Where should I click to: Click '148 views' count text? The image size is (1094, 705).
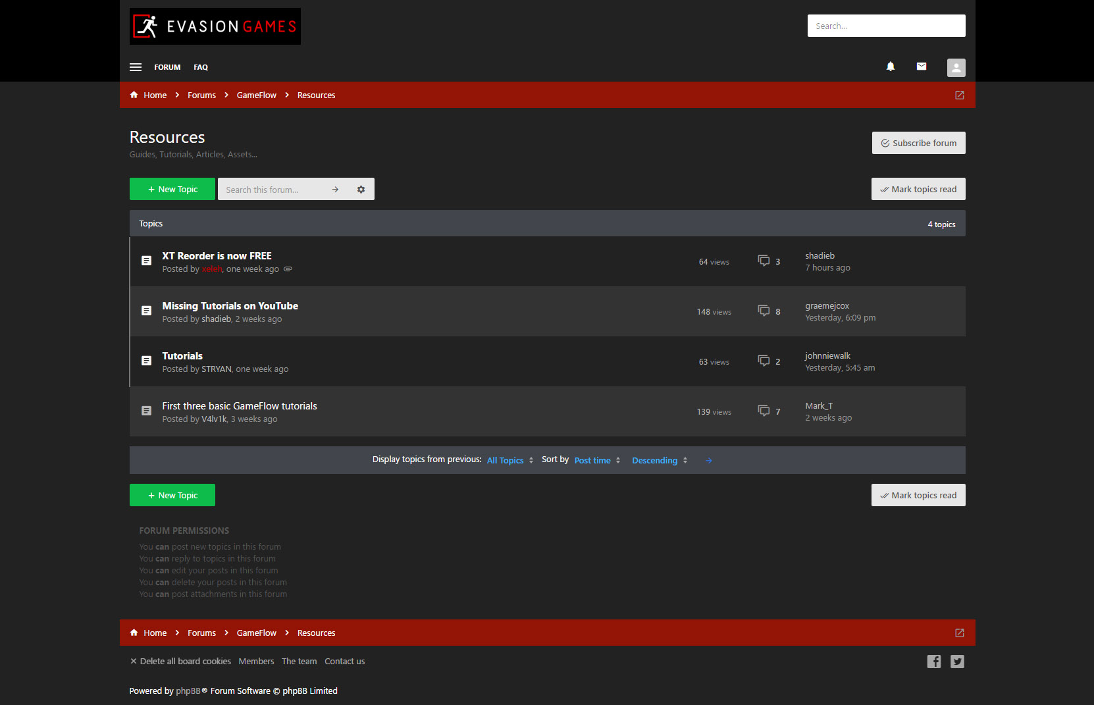pyautogui.click(x=714, y=312)
